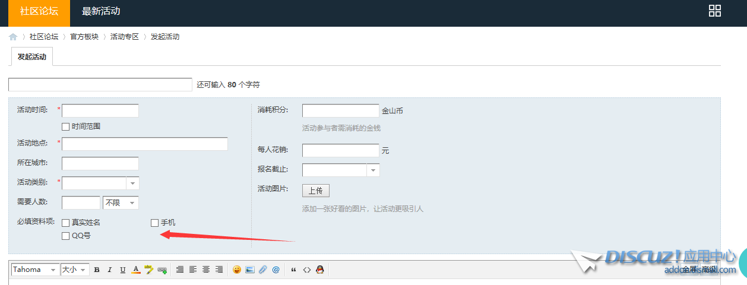This screenshot has width=747, height=285.
Task: Click the 活动地点 input field
Action: click(x=145, y=144)
